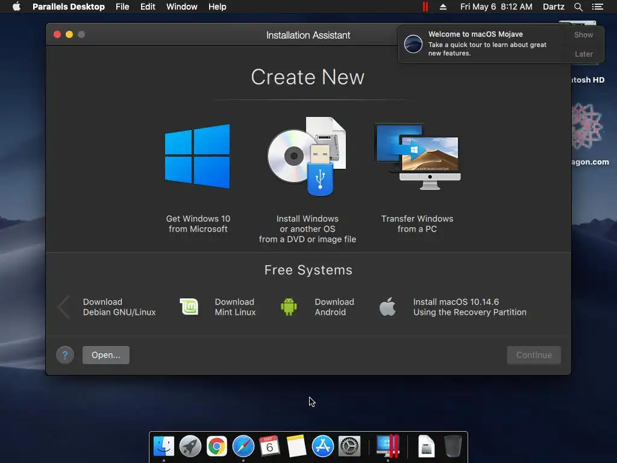Click Install Windows or another OS label

coord(307,228)
